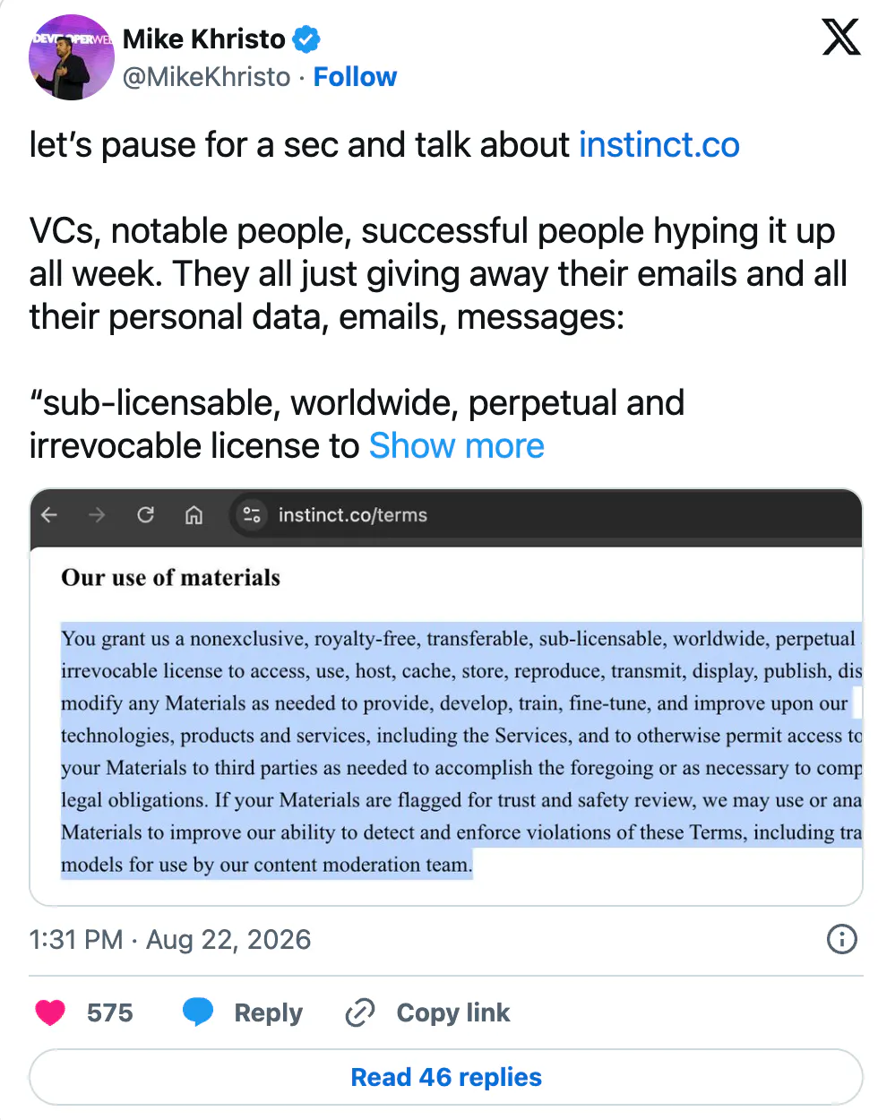
Task: Like the tweet with heart icon
Action: click(50, 1012)
